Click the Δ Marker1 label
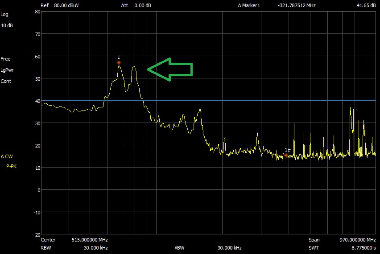Viewport: 380px width, 254px height. [249, 5]
